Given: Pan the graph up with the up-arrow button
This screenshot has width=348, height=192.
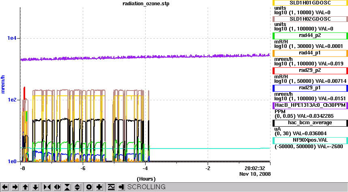Looking at the screenshot, I should (25, 187).
